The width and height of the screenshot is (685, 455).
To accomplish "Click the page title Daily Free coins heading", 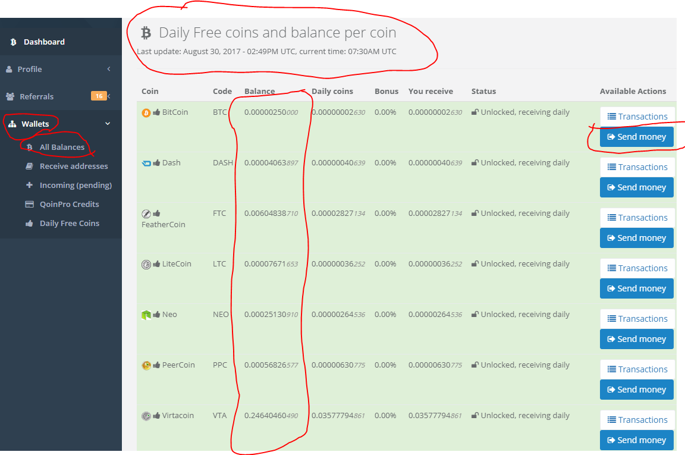I will coord(278,33).
